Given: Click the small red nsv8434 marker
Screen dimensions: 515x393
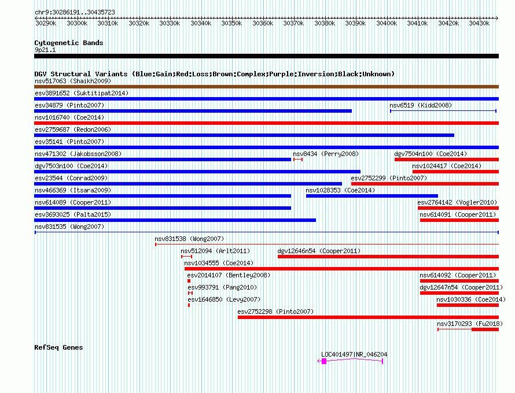Looking at the screenshot, I should (298, 160).
